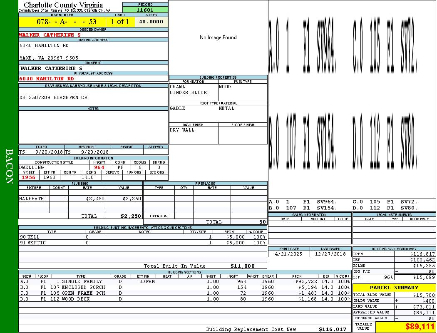The width and height of the screenshot is (437, 333).
Task: Select the legal description DB 250/209 text
Action: click(x=53, y=97)
